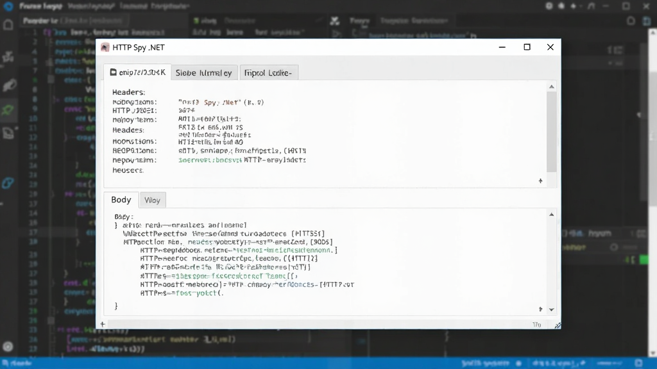Select the Body tab

pos(121,200)
